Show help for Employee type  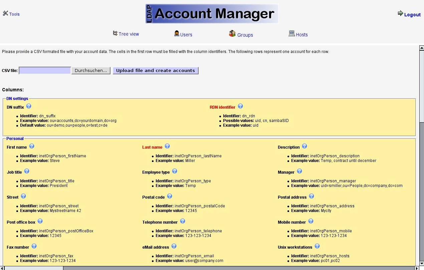tap(175, 171)
